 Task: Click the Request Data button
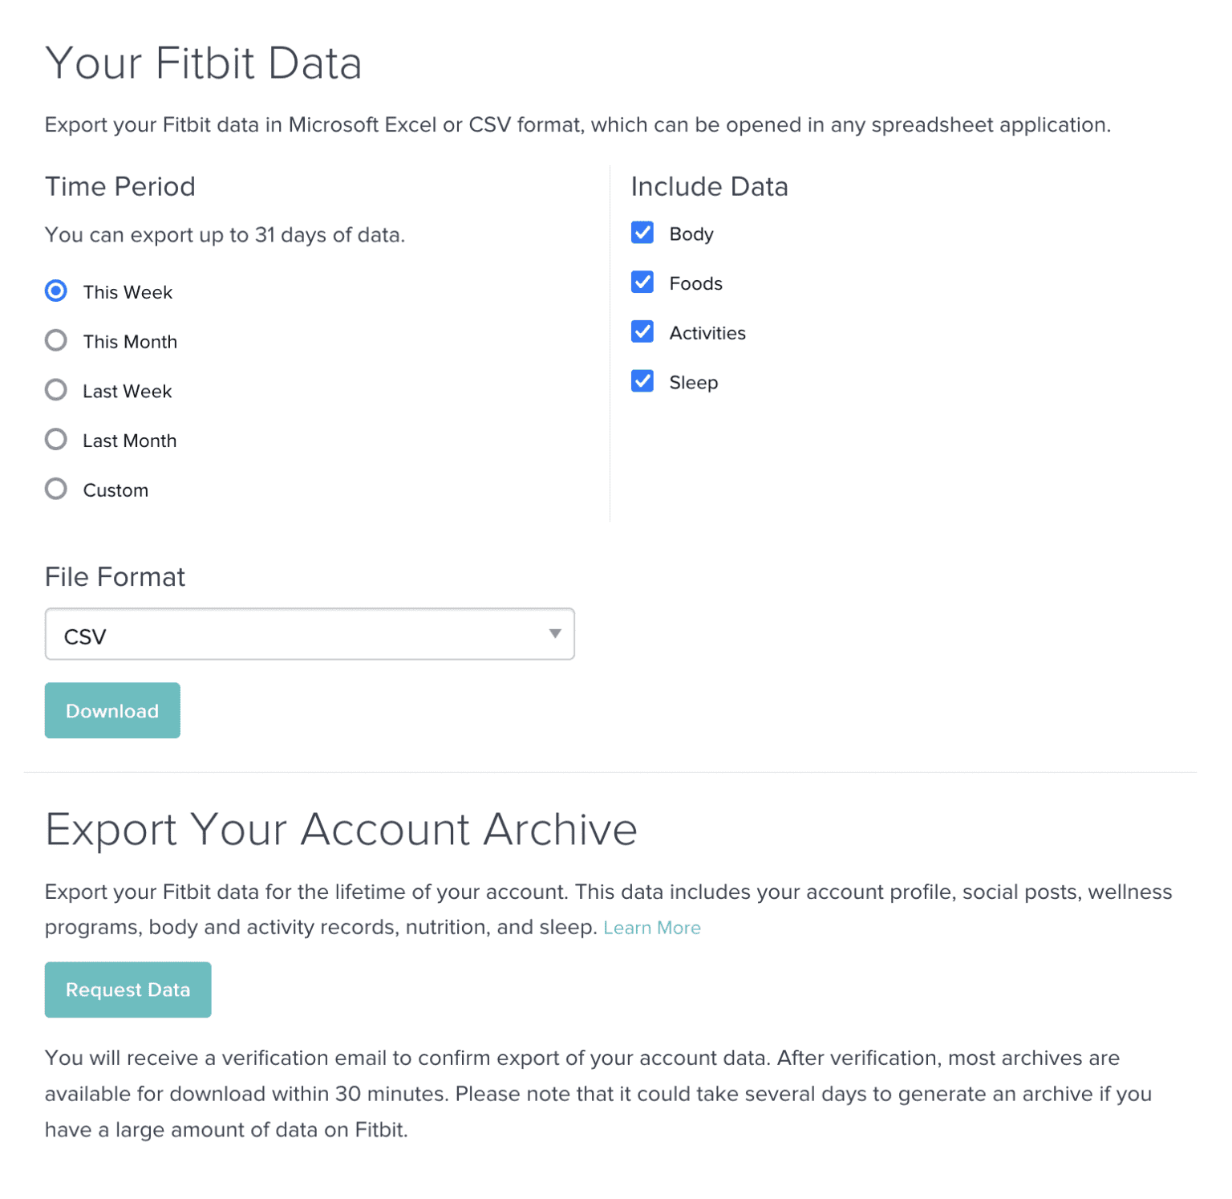coord(127,989)
